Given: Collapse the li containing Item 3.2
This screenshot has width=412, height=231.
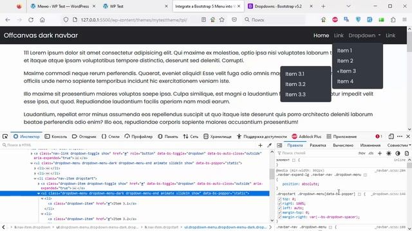Looking at the screenshot, I should [42, 214].
